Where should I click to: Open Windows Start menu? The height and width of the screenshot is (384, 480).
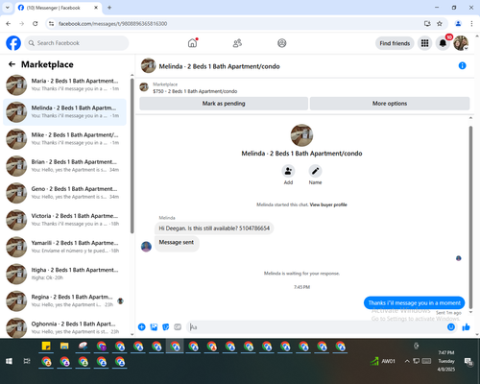click(9, 361)
